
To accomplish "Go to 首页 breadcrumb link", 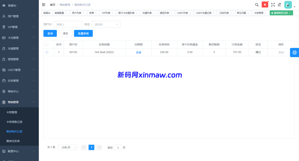I will [53, 5].
